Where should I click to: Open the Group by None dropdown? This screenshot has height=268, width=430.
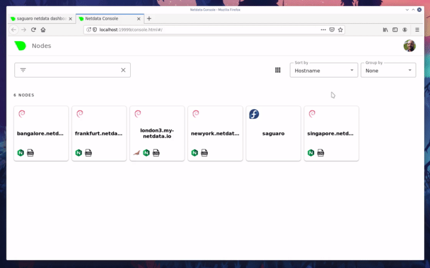pos(388,70)
